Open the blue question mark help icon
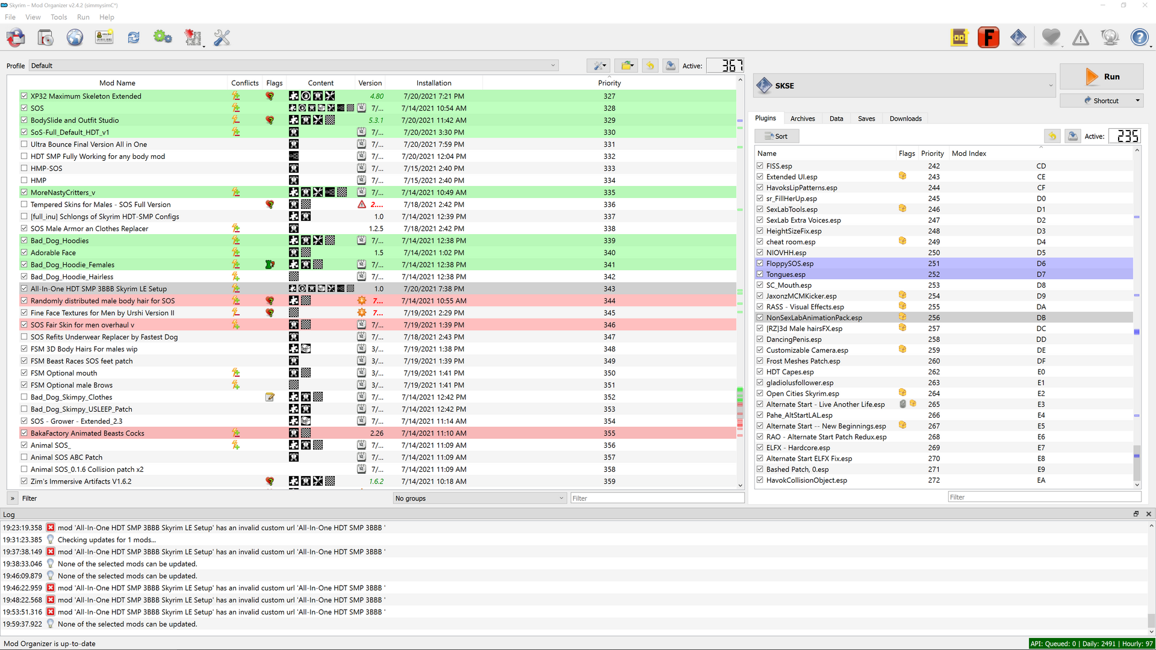 1139,38
